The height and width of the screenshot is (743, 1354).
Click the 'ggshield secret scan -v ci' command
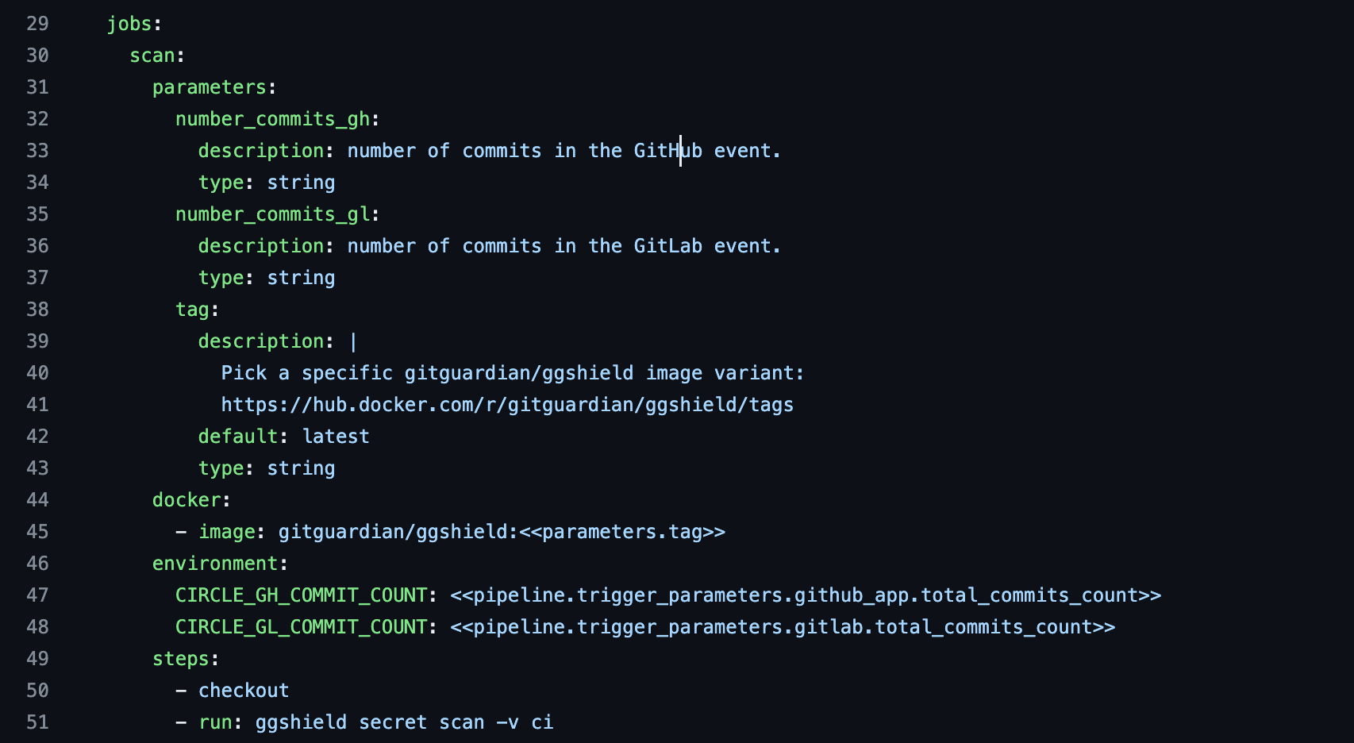404,722
